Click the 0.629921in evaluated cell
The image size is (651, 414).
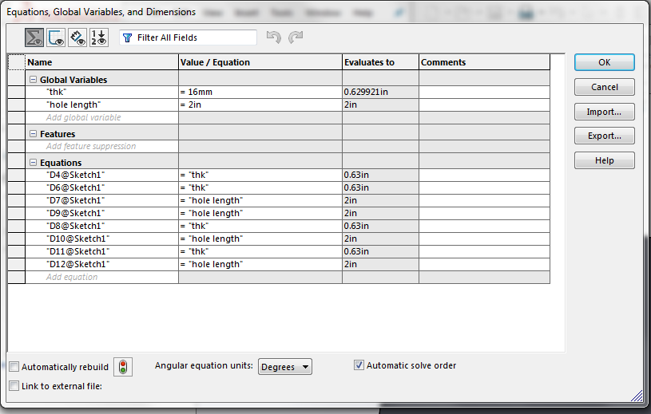[381, 92]
